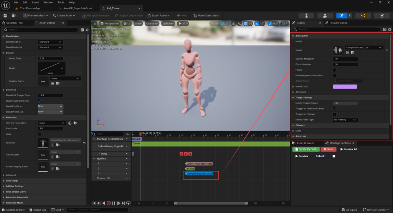Click the Clear button in Montage Sections
The width and height of the screenshot is (393, 213).
point(328,149)
